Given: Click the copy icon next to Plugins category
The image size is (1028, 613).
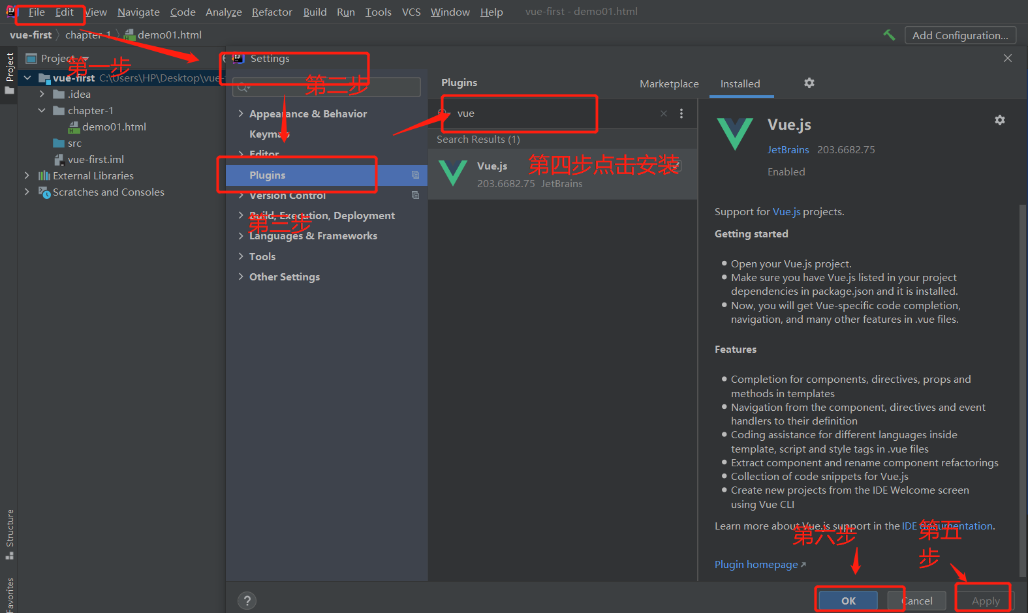Looking at the screenshot, I should [x=415, y=175].
